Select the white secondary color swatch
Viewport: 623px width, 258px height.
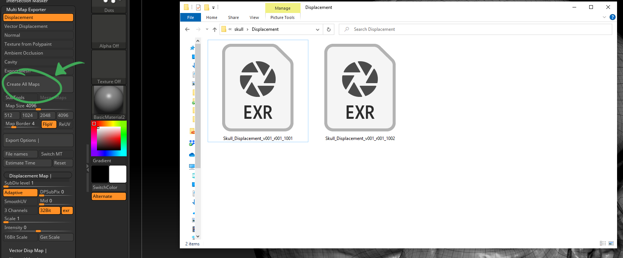click(x=118, y=174)
